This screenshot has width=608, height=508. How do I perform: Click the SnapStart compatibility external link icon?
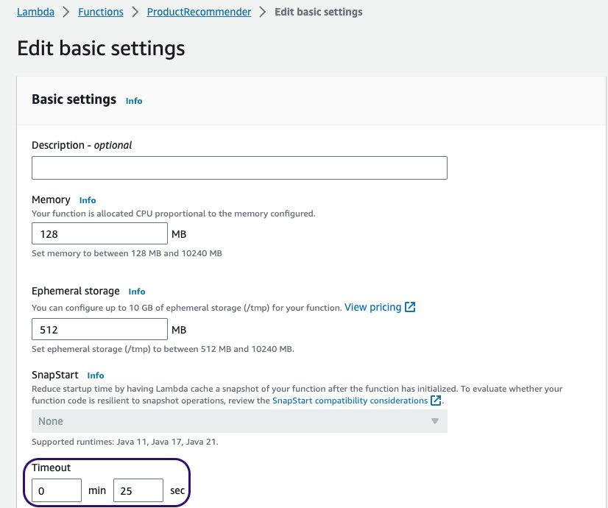pyautogui.click(x=436, y=401)
